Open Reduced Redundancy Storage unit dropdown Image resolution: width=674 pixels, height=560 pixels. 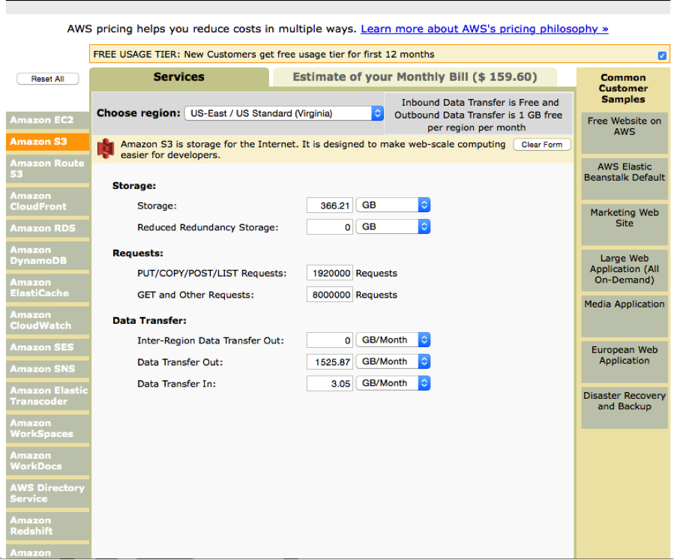coord(393,226)
